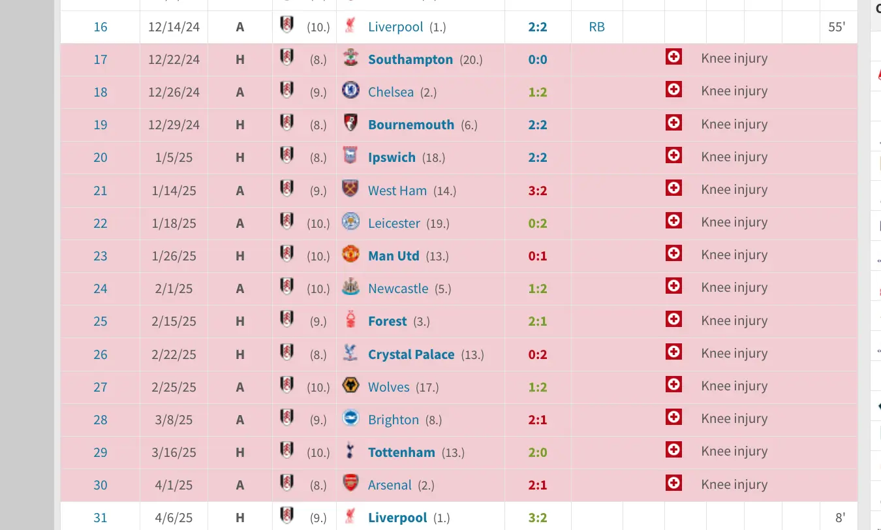Open the Leicester team link

[x=394, y=223]
